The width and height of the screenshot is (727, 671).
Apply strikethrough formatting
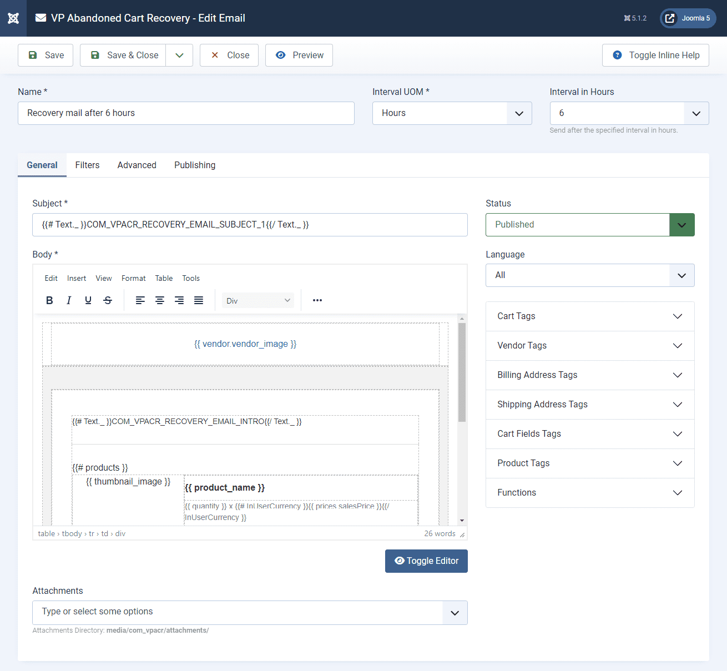[108, 300]
